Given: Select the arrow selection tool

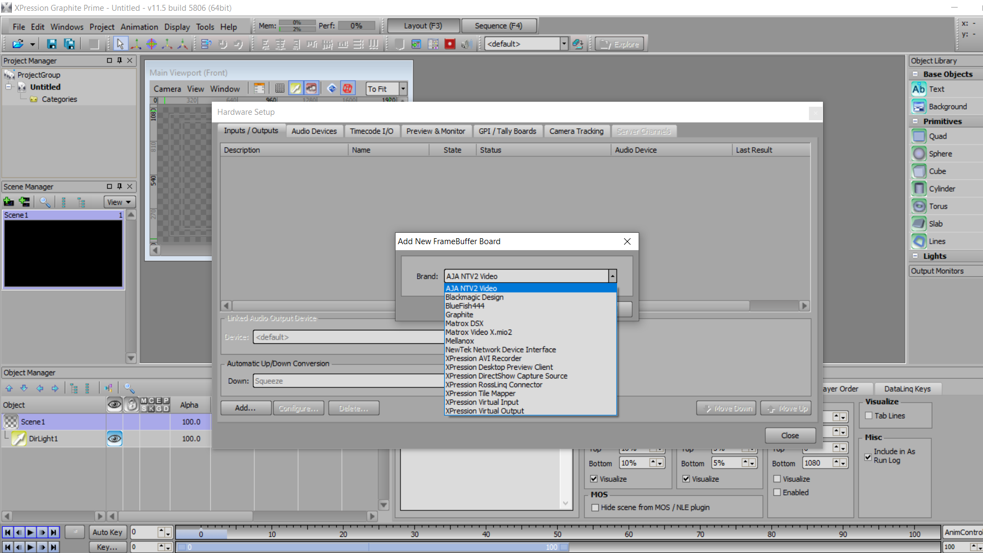Looking at the screenshot, I should click(x=120, y=44).
